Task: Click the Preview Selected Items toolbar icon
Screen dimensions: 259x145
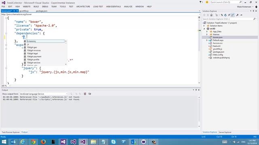Action: click(241, 15)
